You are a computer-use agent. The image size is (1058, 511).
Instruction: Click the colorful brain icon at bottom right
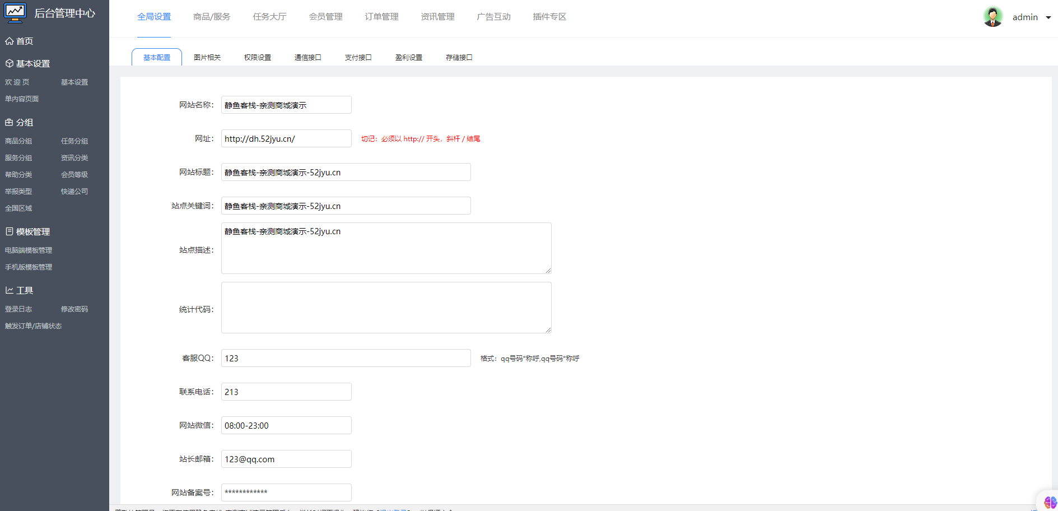pos(1050,502)
